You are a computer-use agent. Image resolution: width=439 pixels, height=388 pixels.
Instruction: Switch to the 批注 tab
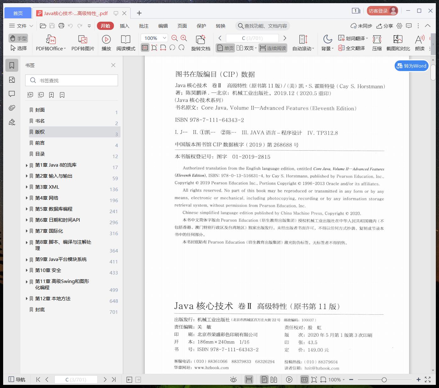click(144, 26)
